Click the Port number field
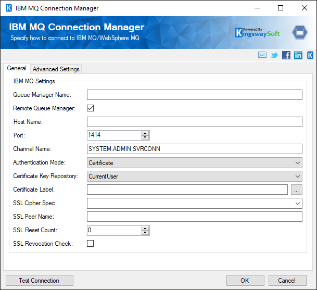This screenshot has width=317, height=290. (115, 135)
